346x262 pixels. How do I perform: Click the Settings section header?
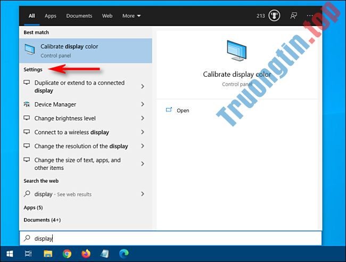(x=33, y=70)
